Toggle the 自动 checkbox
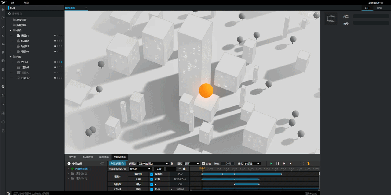The width and height of the screenshot is (391, 195). click(203, 164)
